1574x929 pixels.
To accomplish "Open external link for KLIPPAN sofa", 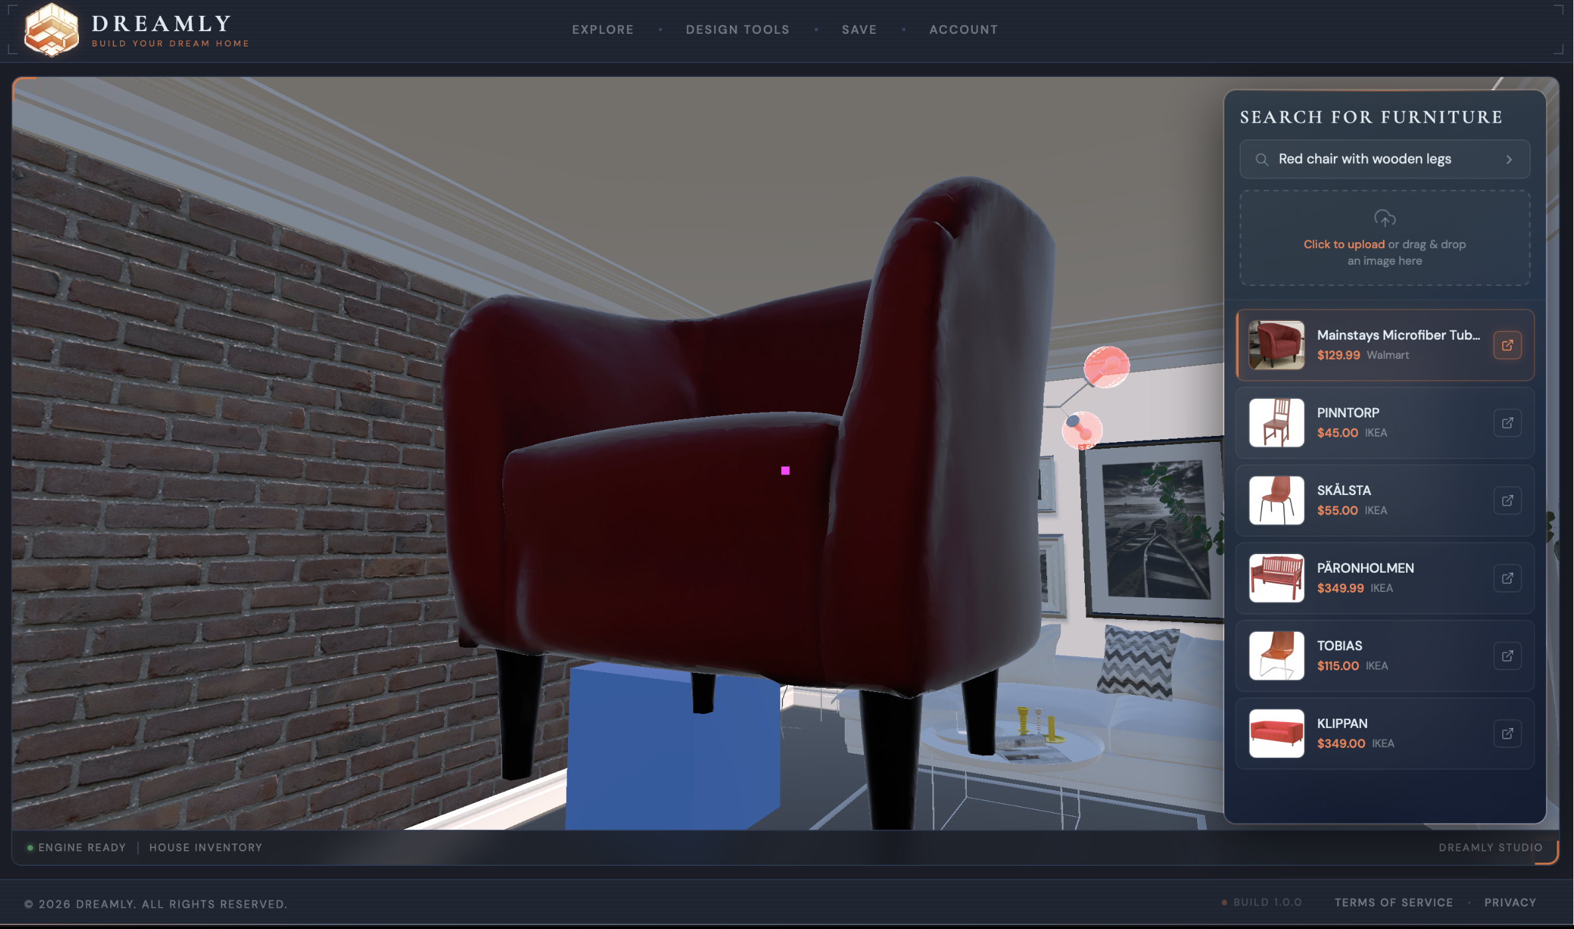I will pos(1507,733).
